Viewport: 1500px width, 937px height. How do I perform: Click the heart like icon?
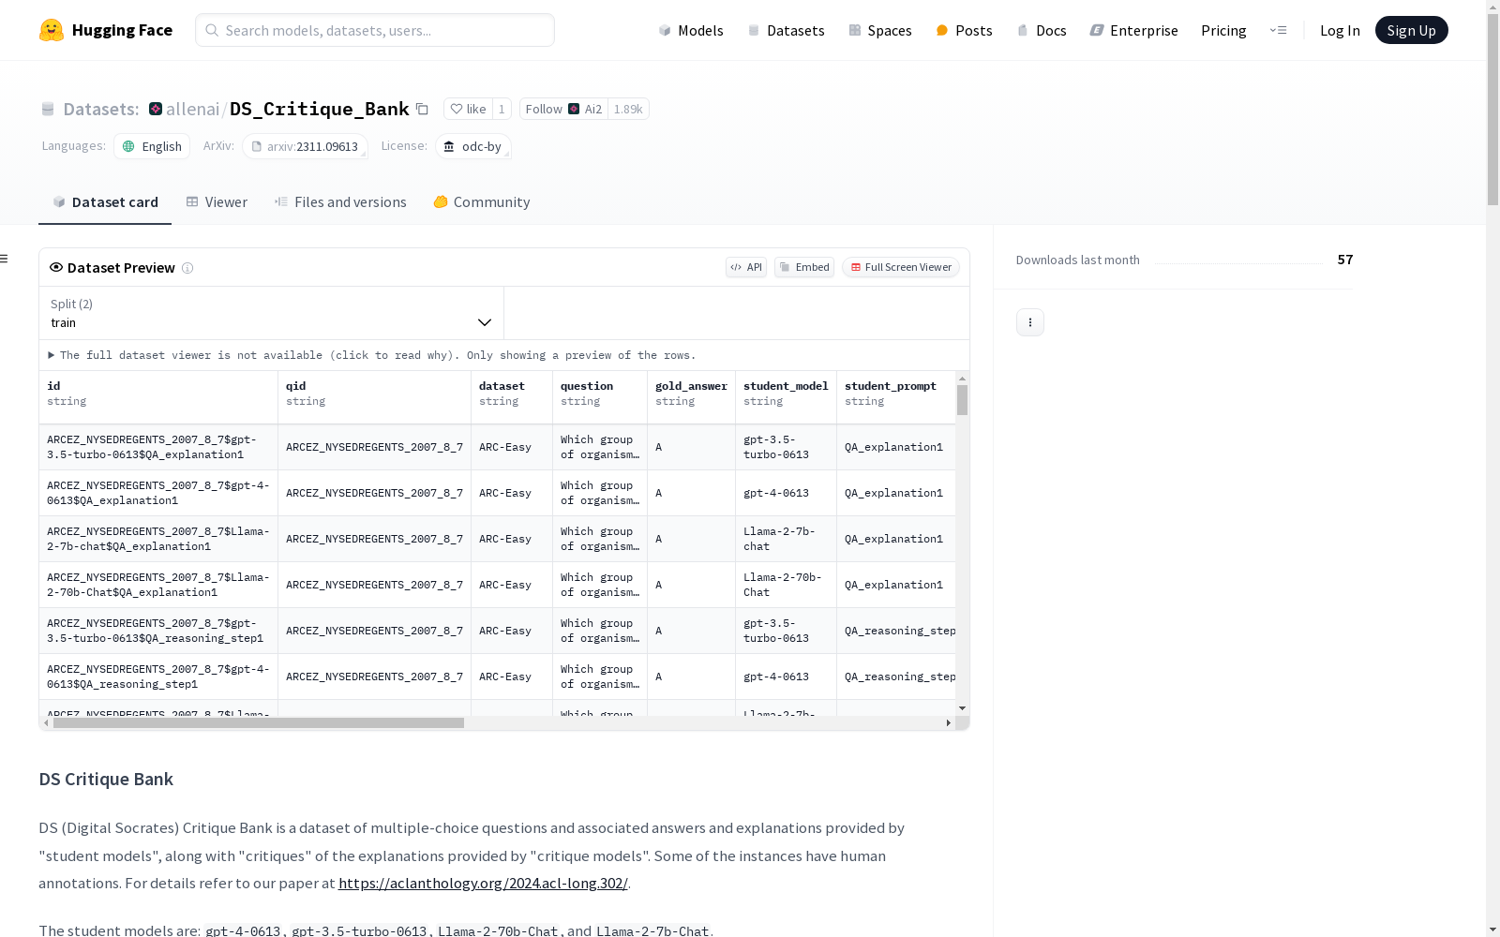457,109
